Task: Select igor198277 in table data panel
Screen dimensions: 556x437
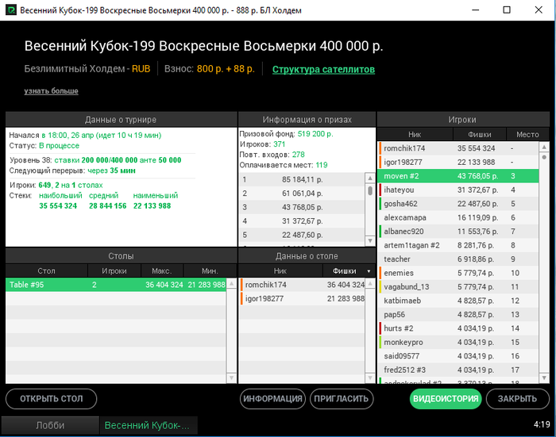Action: coord(302,298)
